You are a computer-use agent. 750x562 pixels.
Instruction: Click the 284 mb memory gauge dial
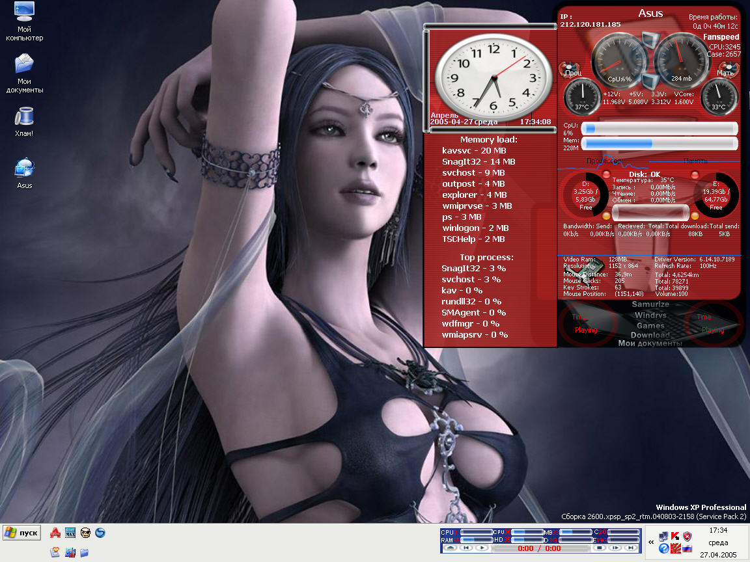[681, 60]
